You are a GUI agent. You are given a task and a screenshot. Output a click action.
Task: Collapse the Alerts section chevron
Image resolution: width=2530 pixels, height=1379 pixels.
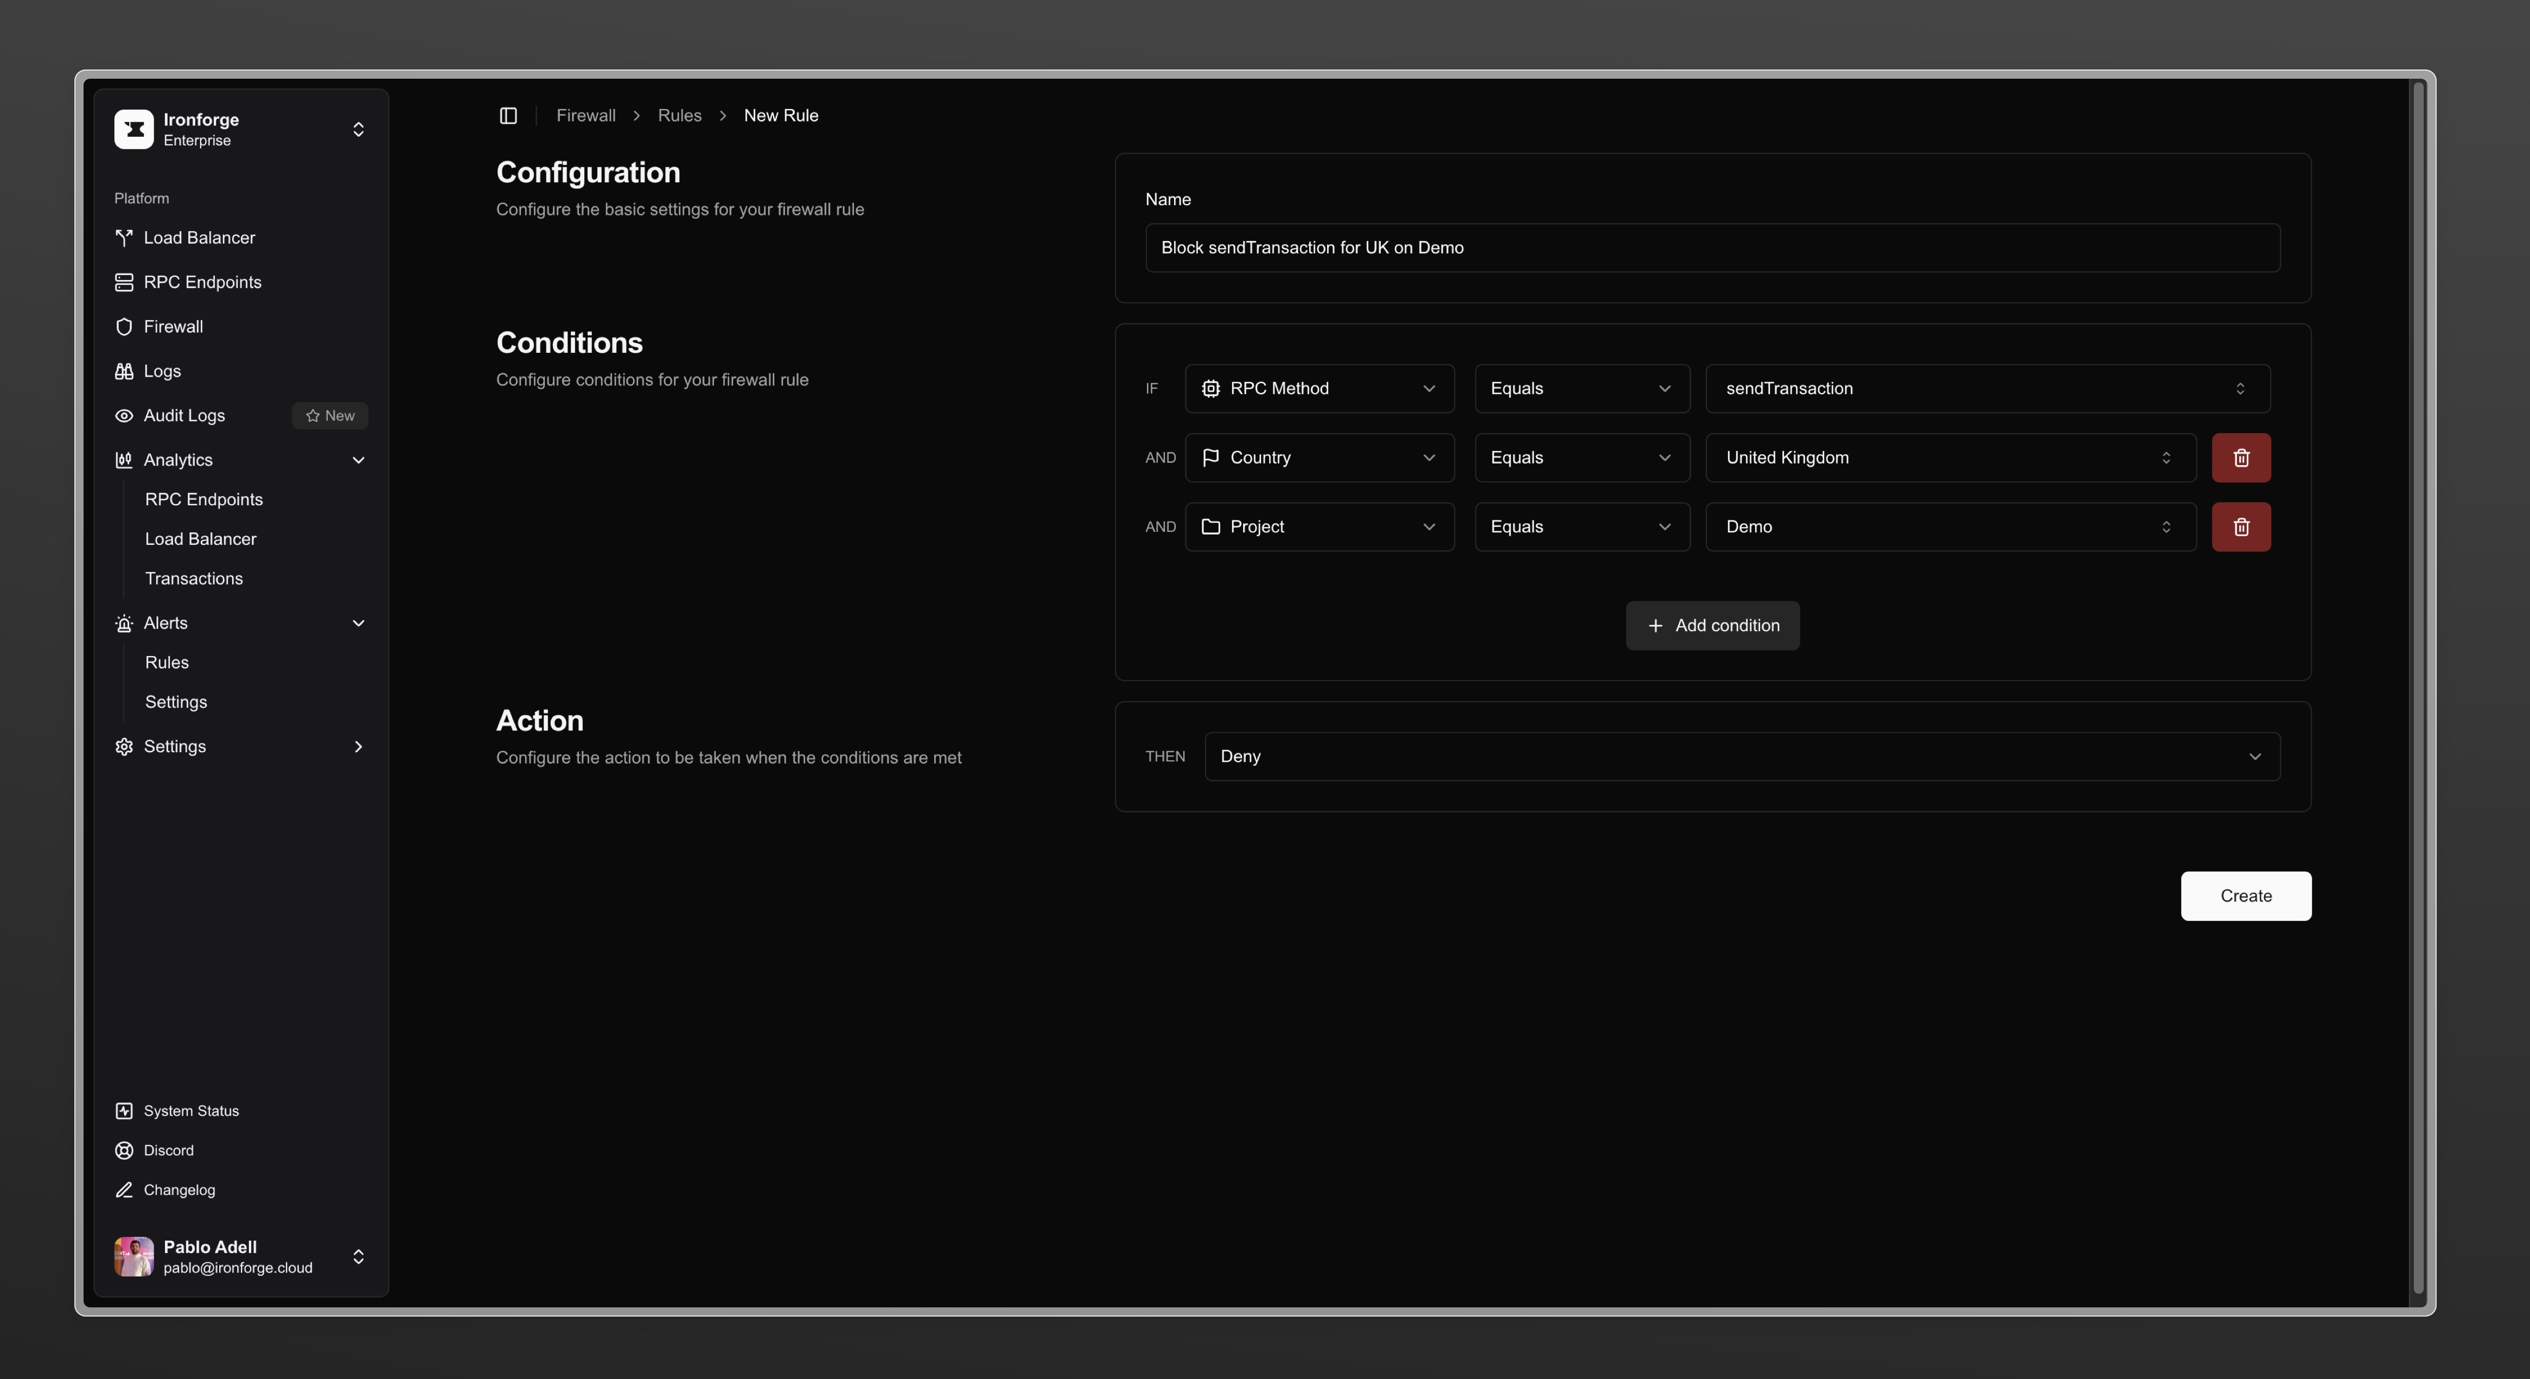coord(358,622)
